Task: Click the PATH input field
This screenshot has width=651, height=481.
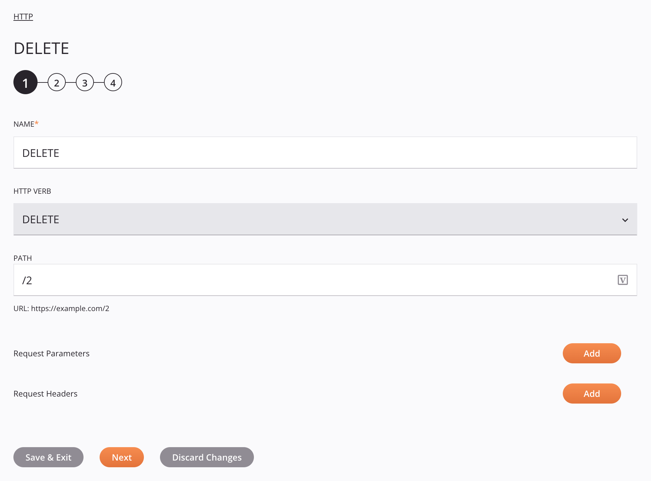Action: coord(325,280)
